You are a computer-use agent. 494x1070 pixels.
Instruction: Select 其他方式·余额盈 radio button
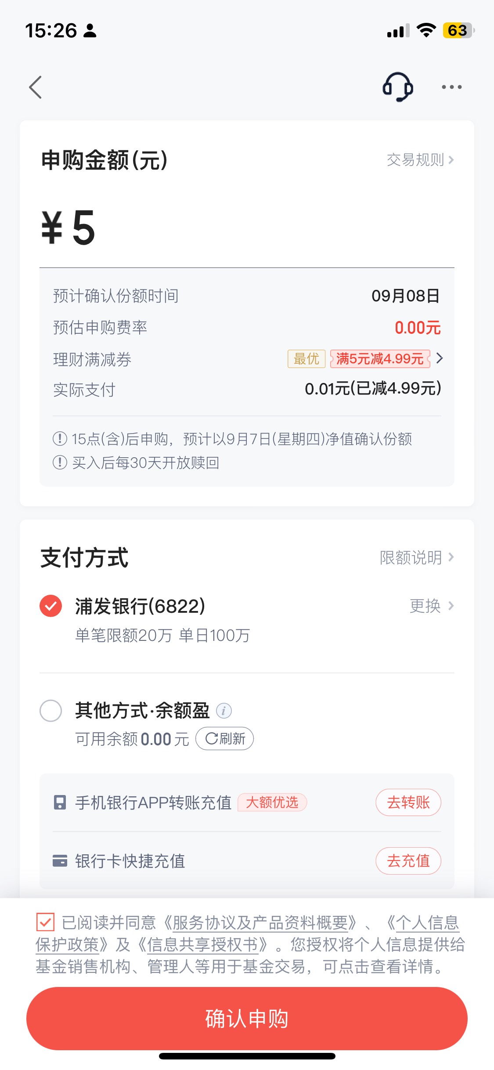click(51, 711)
